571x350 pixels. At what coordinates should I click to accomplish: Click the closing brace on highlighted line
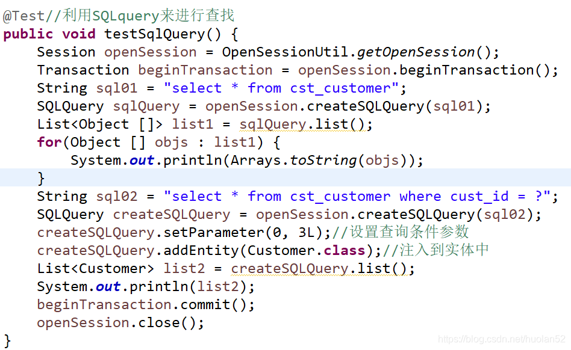[x=41, y=179]
